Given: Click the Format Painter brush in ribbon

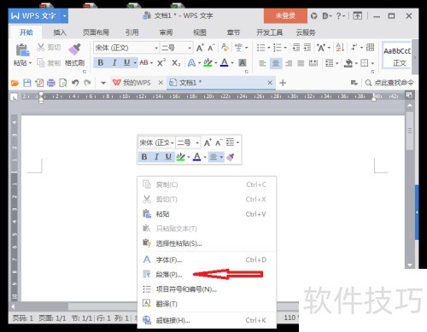Looking at the screenshot, I should tap(74, 49).
